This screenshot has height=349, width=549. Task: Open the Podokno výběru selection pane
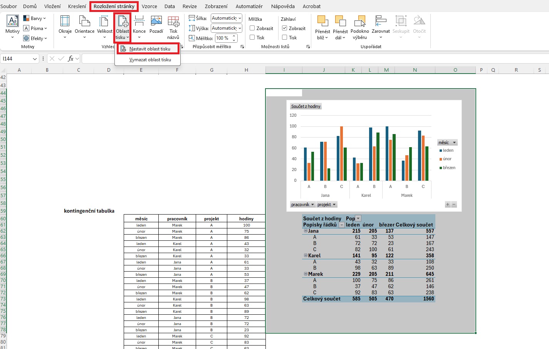tap(359, 27)
